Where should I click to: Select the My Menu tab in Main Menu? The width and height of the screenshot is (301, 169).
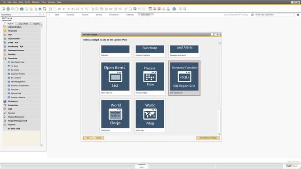click(x=37, y=24)
